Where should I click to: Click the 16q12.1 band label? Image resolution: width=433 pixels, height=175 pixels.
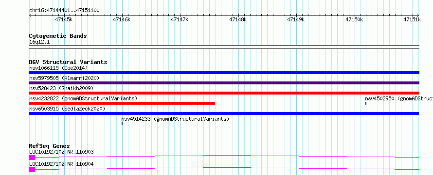(x=39, y=42)
